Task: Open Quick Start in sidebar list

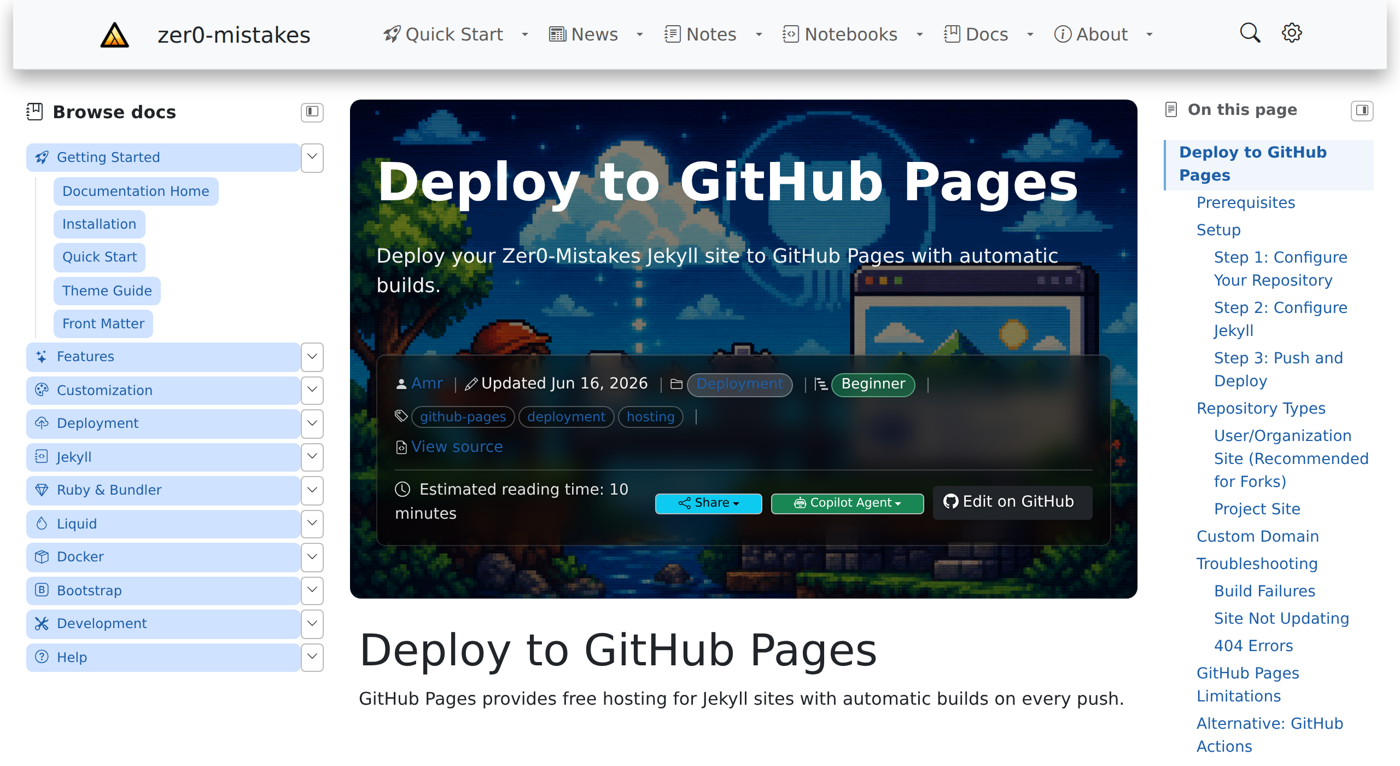Action: point(100,257)
